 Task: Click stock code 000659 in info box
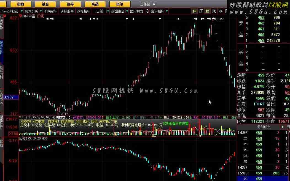[x=26, y=121]
